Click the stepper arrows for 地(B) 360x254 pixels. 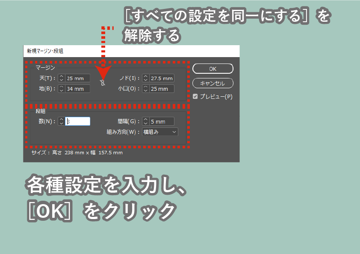61,89
